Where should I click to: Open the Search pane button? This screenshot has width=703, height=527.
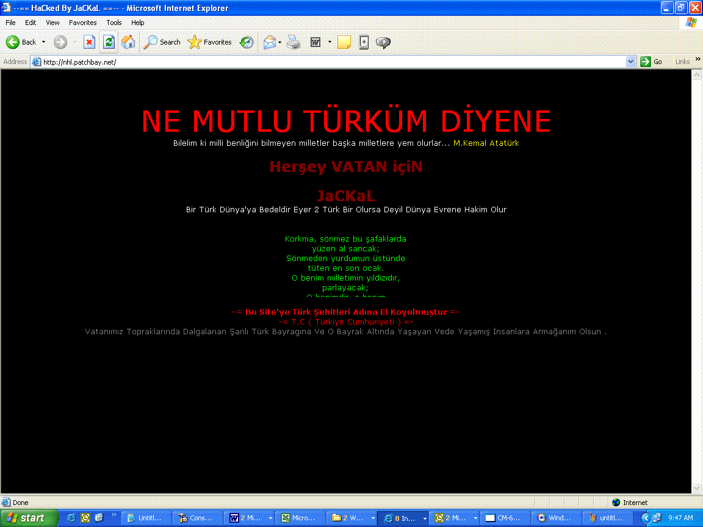[x=162, y=42]
